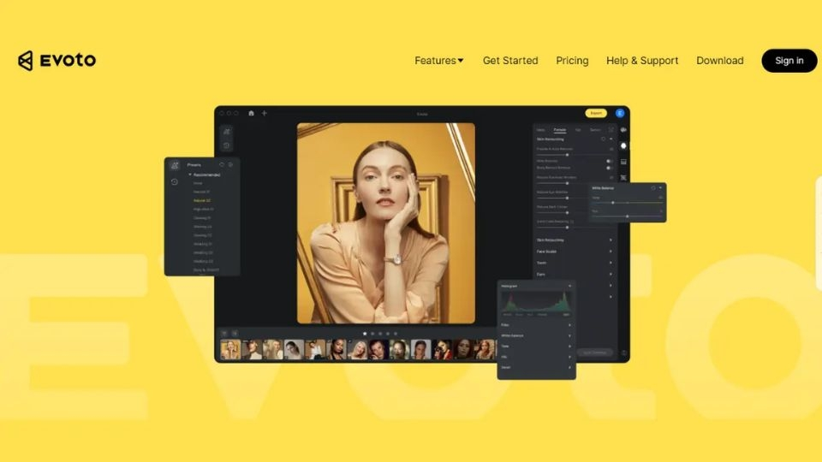The width and height of the screenshot is (822, 462).
Task: Click the Evoto logo icon
Action: pos(26,61)
